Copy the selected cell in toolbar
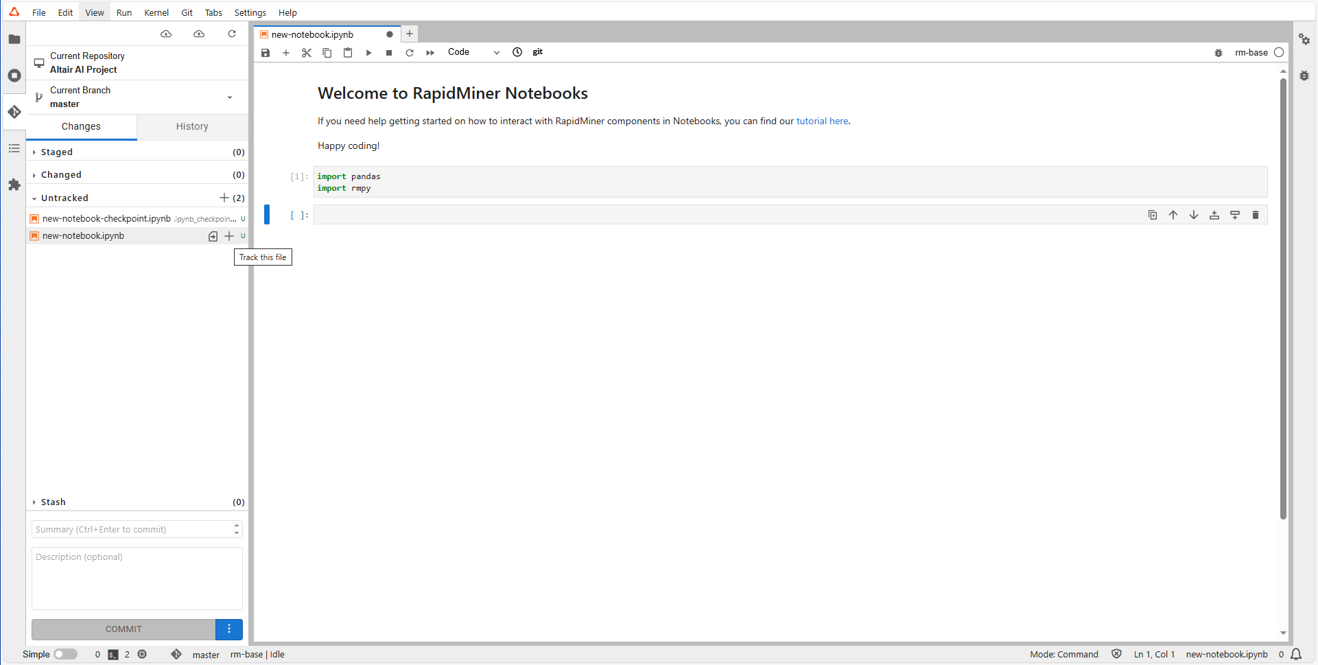The width and height of the screenshot is (1318, 665). click(327, 53)
